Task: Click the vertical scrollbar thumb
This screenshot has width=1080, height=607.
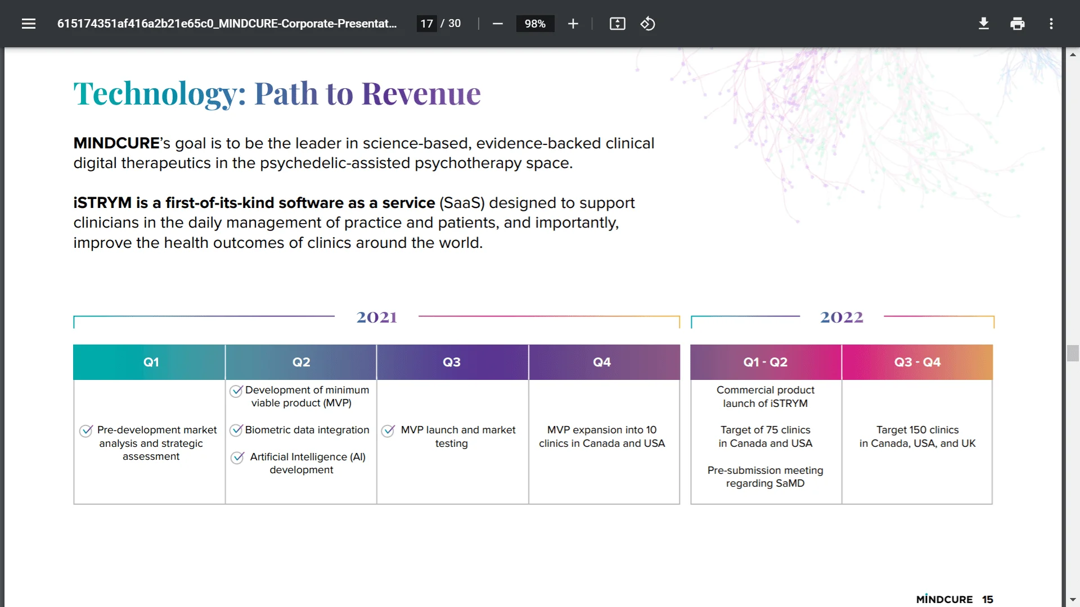Action: 1073,354
